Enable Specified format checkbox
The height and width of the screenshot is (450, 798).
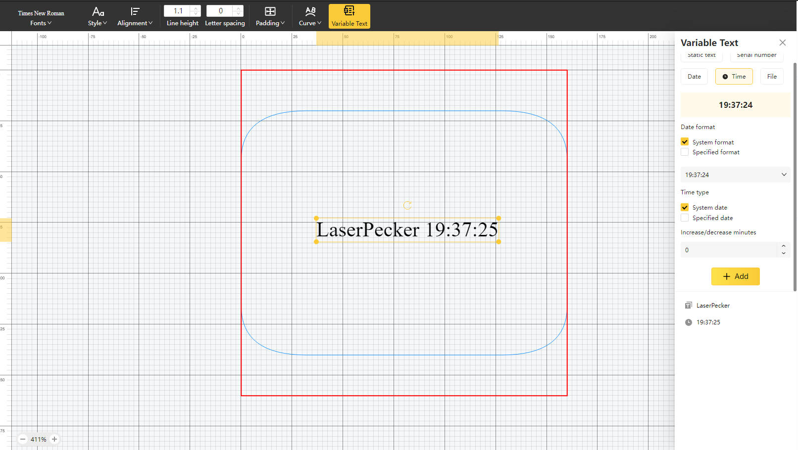pyautogui.click(x=685, y=152)
